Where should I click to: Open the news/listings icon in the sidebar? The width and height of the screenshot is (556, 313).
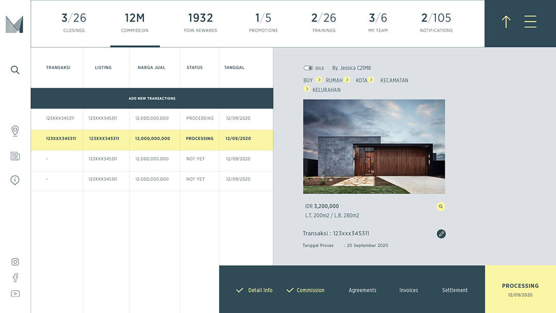(x=15, y=155)
